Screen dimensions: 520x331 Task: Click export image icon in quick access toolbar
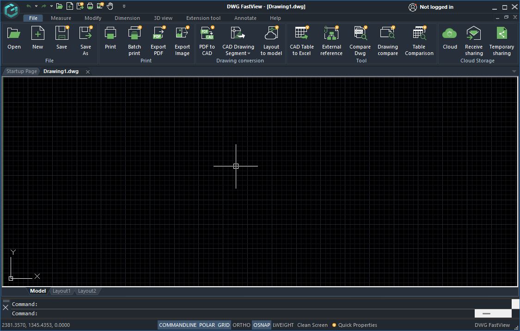coord(100,6)
